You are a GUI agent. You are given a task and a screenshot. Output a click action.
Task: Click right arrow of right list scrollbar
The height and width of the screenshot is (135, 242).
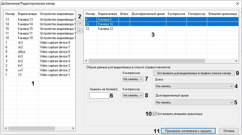tap(236, 61)
